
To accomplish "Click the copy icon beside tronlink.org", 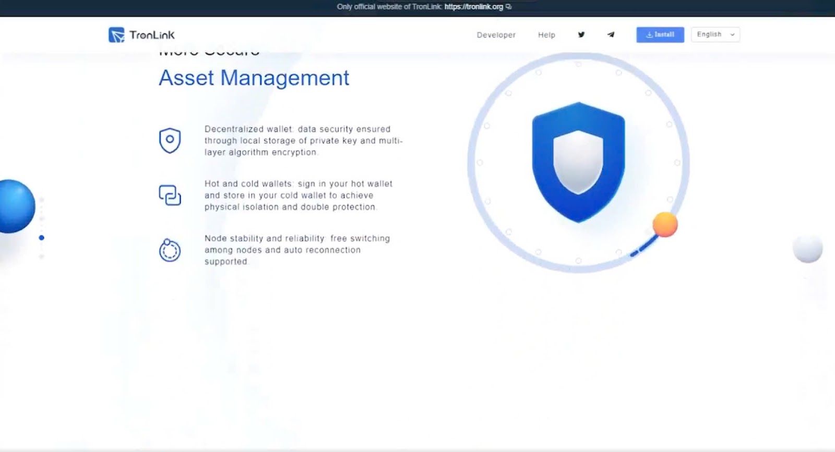I will [509, 7].
